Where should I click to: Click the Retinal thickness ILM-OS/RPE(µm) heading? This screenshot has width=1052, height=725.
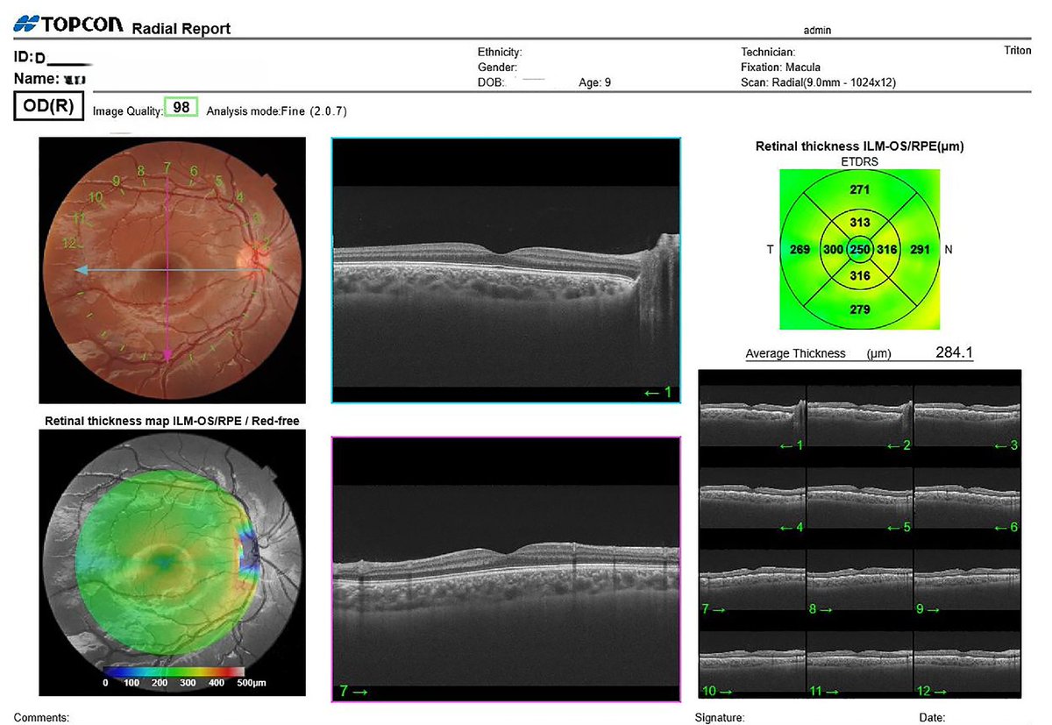click(859, 146)
